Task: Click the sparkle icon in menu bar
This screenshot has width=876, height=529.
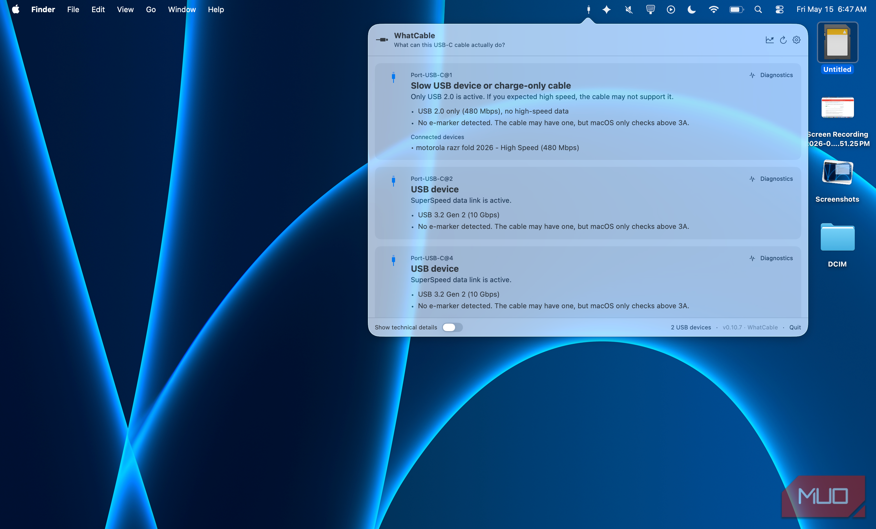Action: click(x=607, y=10)
